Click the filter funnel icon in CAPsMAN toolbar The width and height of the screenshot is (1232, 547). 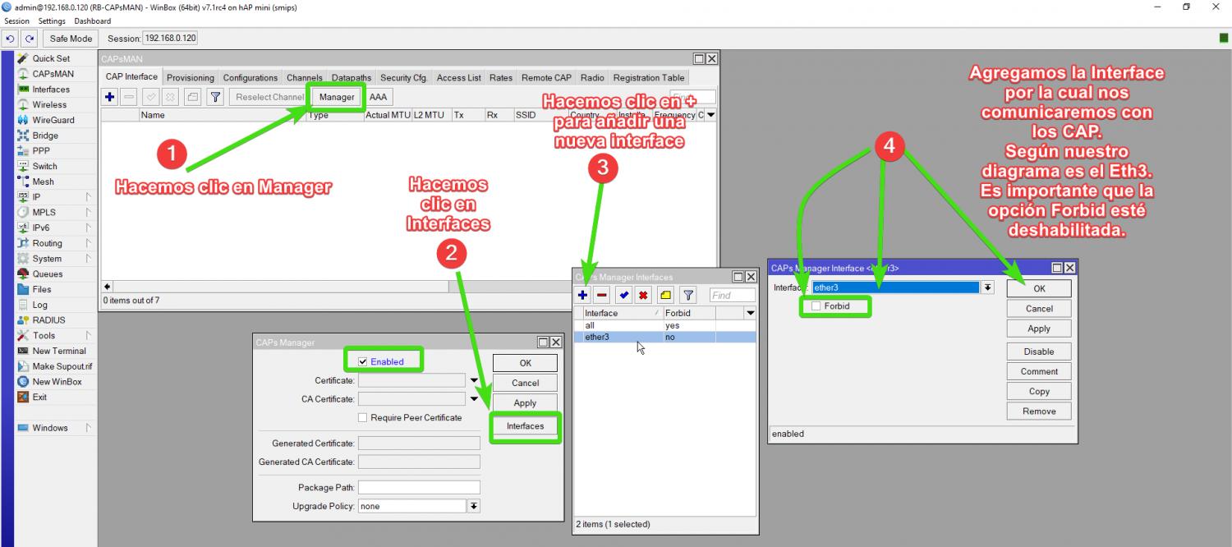(x=215, y=97)
